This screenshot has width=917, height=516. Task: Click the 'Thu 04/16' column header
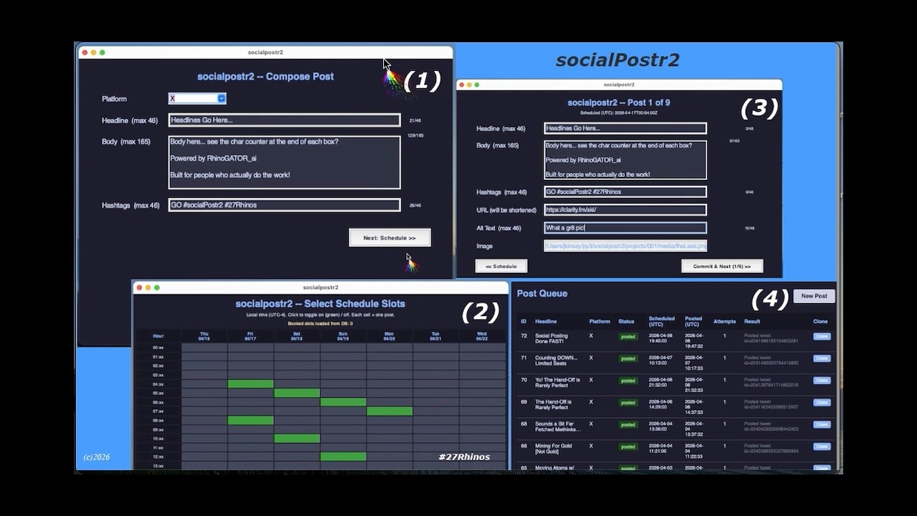[x=204, y=335]
